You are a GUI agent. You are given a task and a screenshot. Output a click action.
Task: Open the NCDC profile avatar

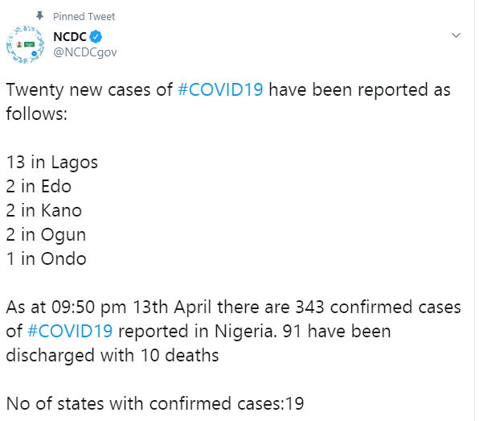click(x=25, y=45)
